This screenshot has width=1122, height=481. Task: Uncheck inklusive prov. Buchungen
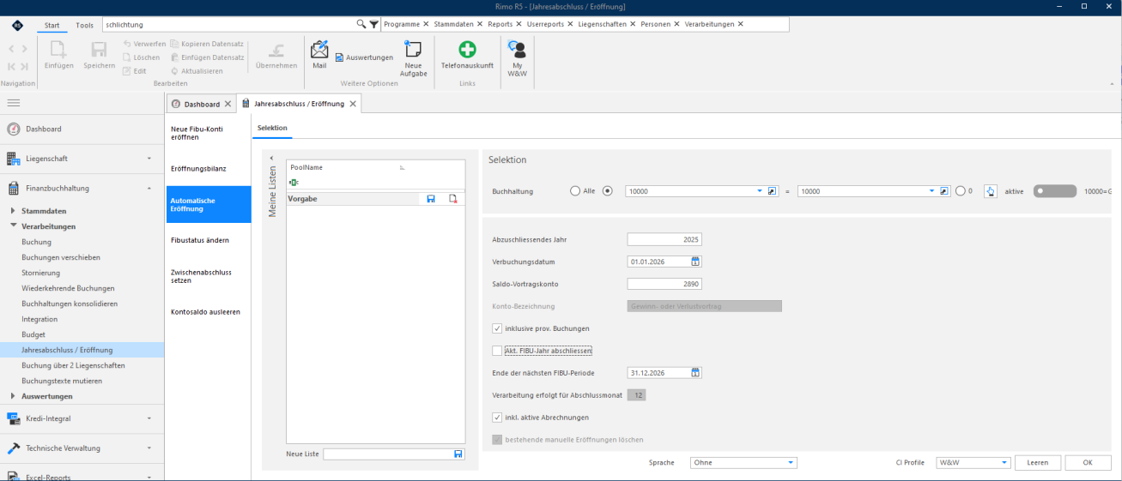tap(497, 328)
